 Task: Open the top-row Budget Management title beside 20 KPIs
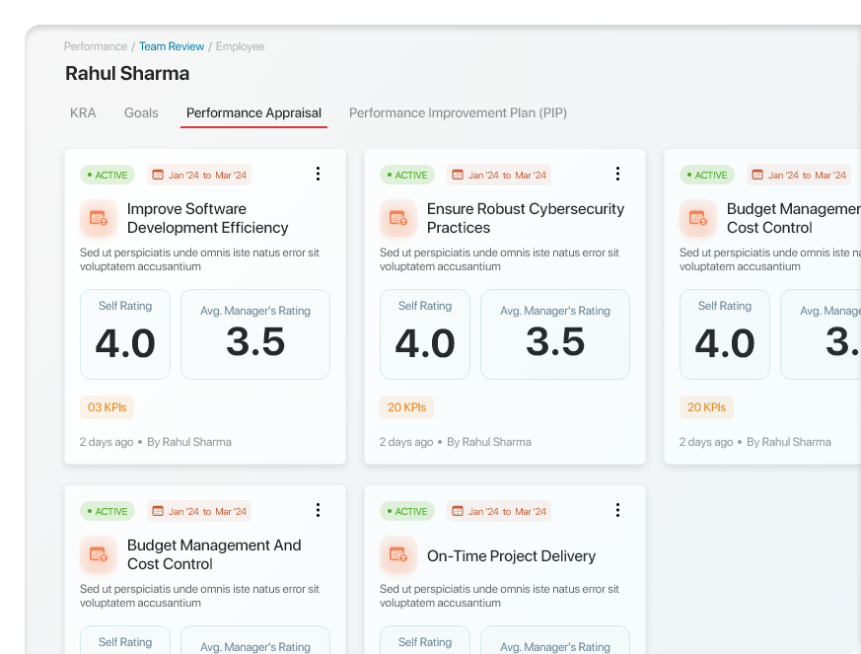pyautogui.click(x=794, y=218)
